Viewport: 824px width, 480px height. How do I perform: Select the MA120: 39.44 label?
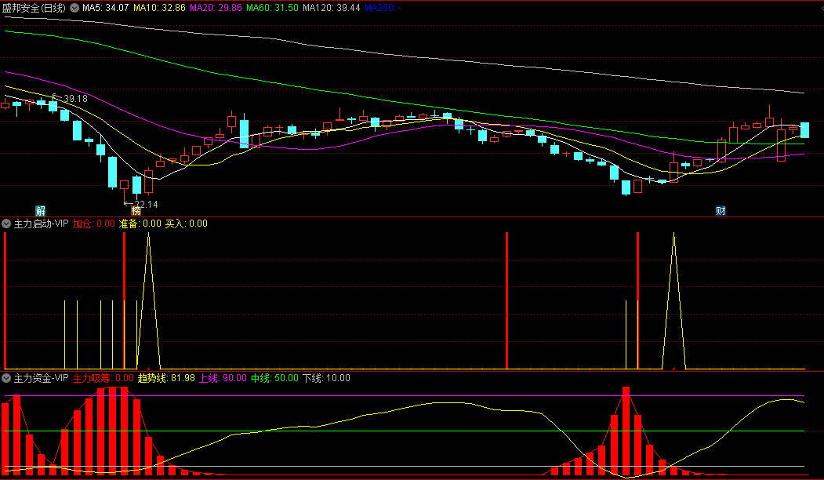pyautogui.click(x=332, y=8)
